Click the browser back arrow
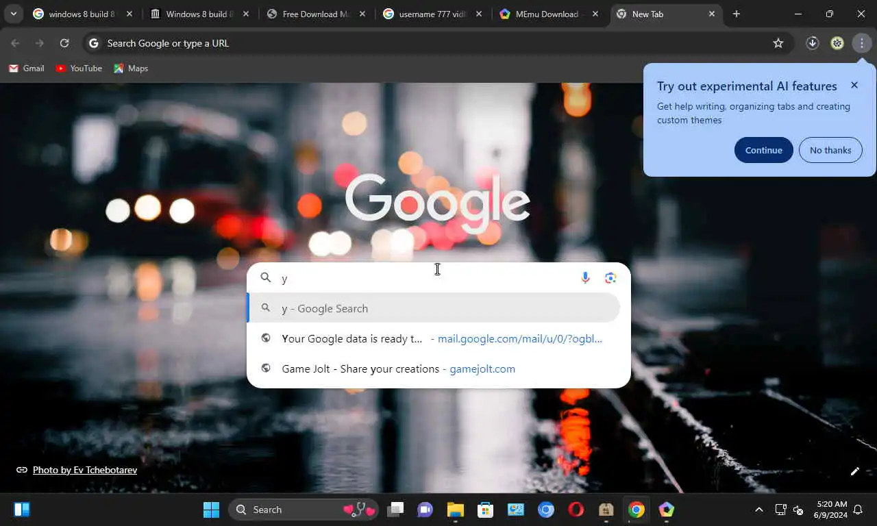The width and height of the screenshot is (877, 526). coord(15,43)
